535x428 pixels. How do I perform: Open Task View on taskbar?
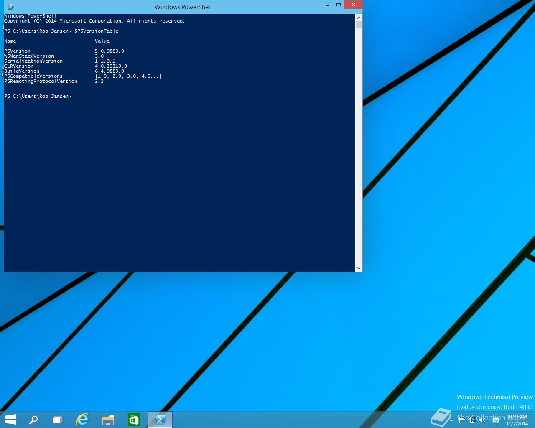click(x=57, y=420)
